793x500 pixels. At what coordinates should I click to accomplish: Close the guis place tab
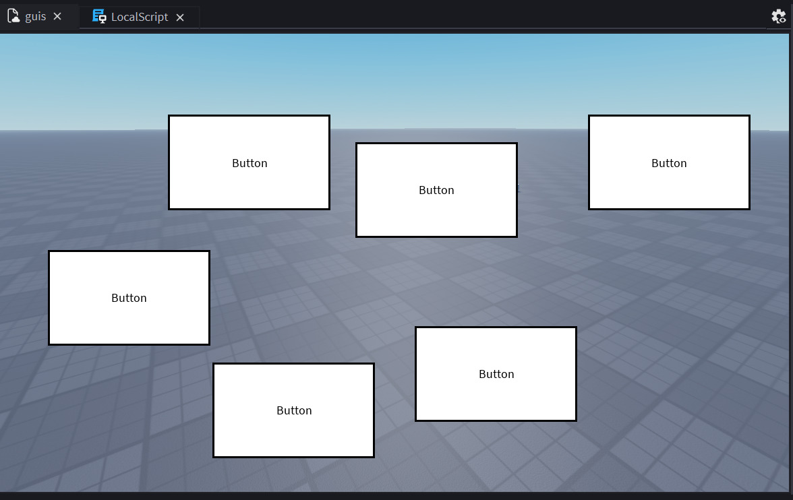(x=58, y=16)
